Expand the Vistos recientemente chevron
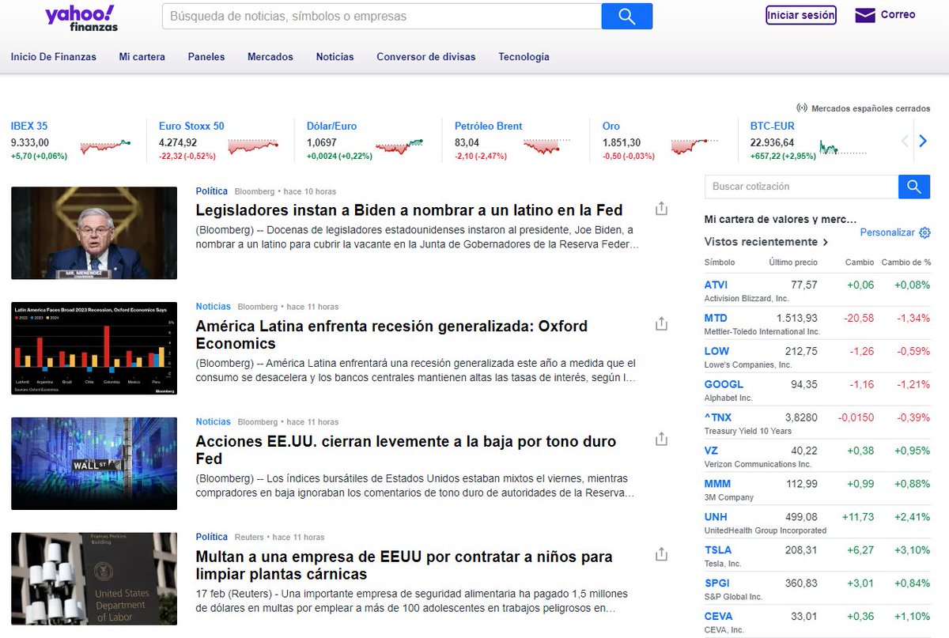The image size is (949, 638). 826,242
